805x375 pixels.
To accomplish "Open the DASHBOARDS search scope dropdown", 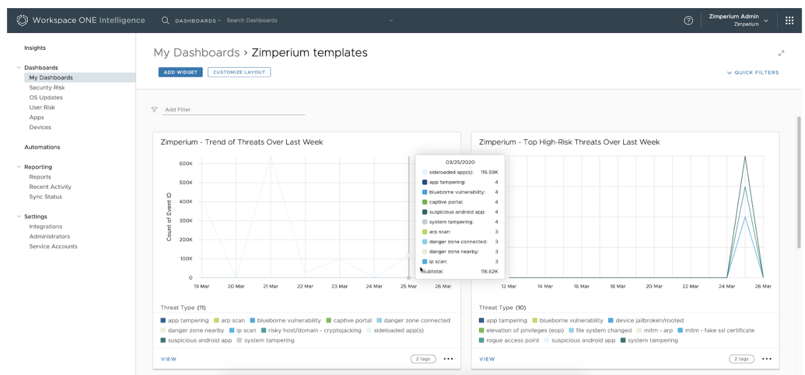I will [x=198, y=20].
